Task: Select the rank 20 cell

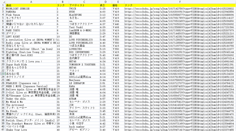Action: [x=63, y=68]
